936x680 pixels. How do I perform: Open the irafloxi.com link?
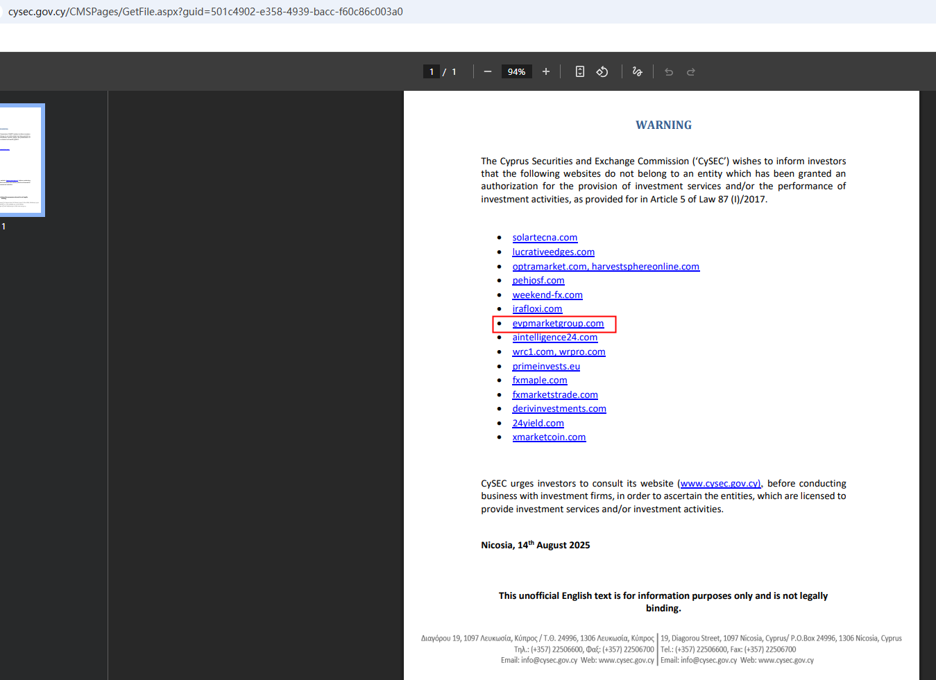click(537, 309)
